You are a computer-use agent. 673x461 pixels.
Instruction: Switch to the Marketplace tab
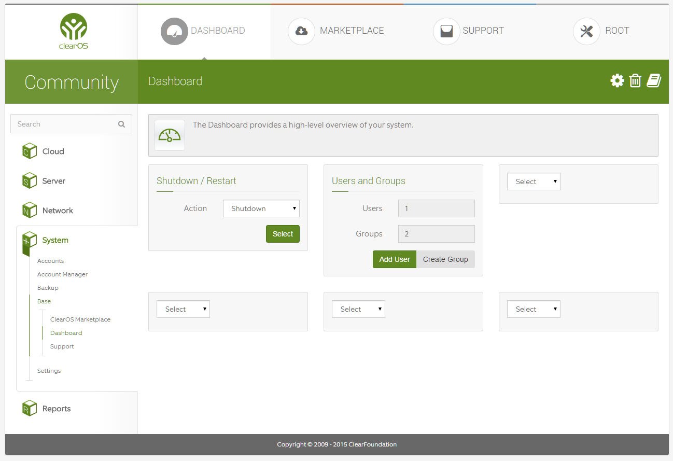tap(336, 31)
